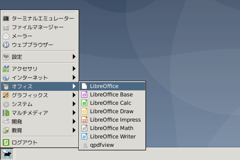Open ファイルマネージャー menu entry

click(x=40, y=28)
